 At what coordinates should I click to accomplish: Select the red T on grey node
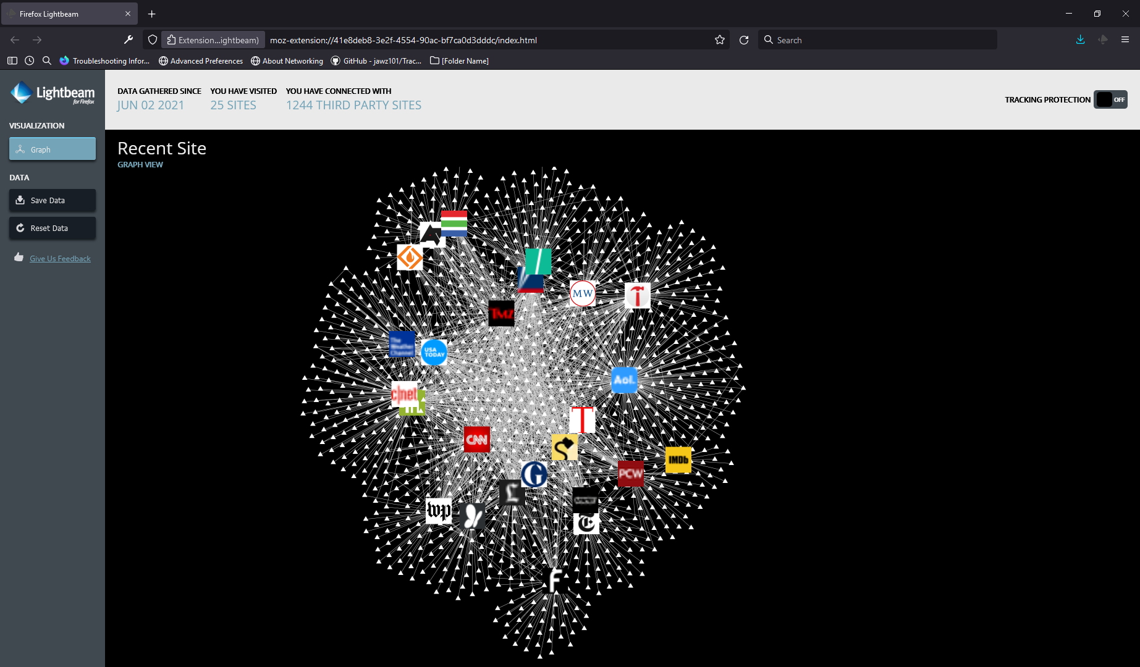[638, 296]
